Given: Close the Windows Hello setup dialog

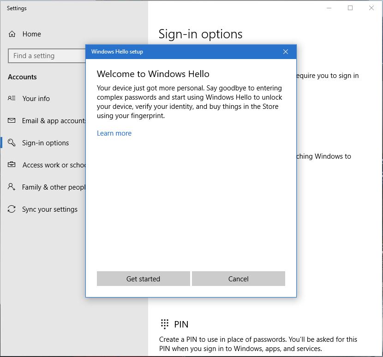Looking at the screenshot, I should pyautogui.click(x=286, y=51).
